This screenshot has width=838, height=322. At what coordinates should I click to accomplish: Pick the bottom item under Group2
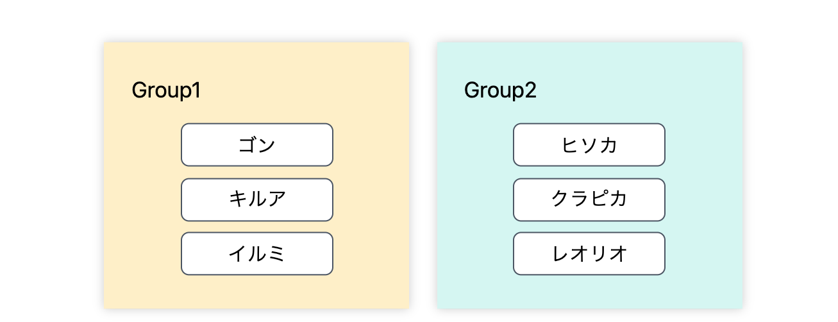click(589, 254)
